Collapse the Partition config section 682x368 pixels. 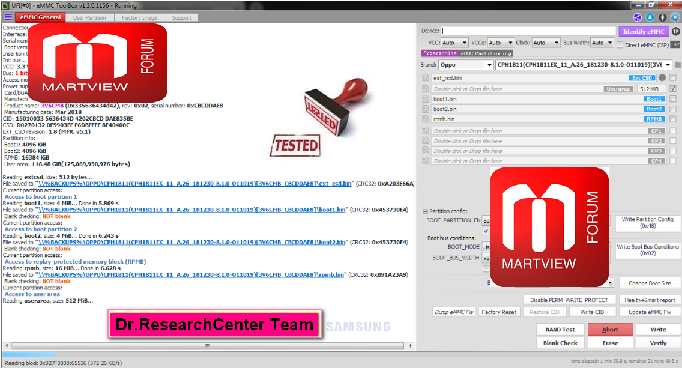426,211
